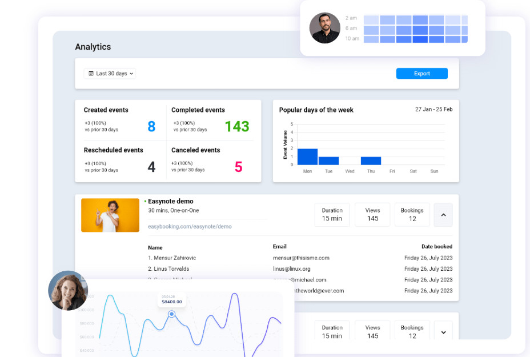Click the Rescheduled events count 4
The width and height of the screenshot is (530, 357).
pyautogui.click(x=151, y=167)
